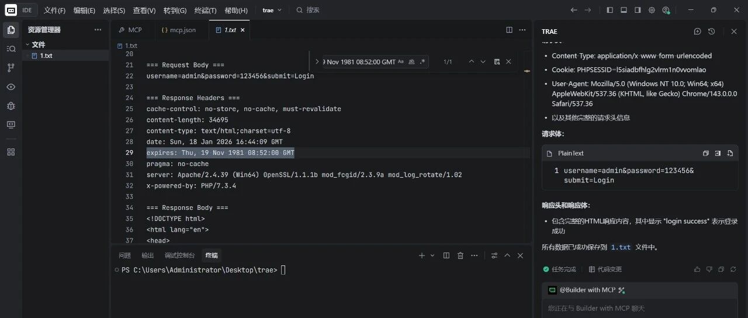Close the TRAE chat panel

(x=734, y=32)
